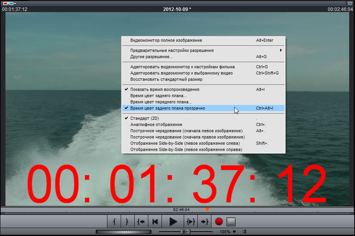Open the 100% zoom dropdown arrow
The height and width of the screenshot is (236, 355).
click(x=234, y=232)
